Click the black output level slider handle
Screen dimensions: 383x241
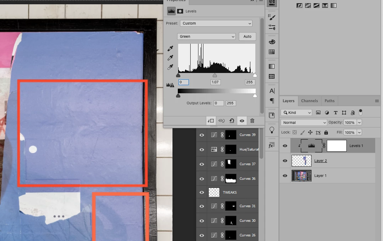(178, 95)
